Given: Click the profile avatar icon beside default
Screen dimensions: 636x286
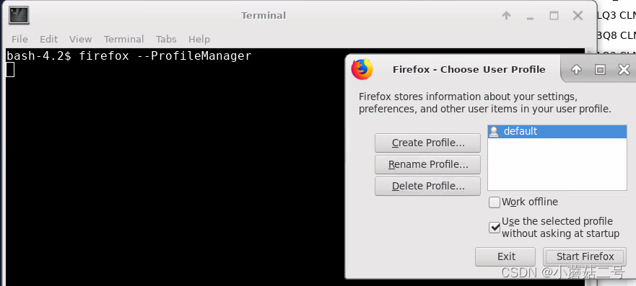Looking at the screenshot, I should coord(494,131).
